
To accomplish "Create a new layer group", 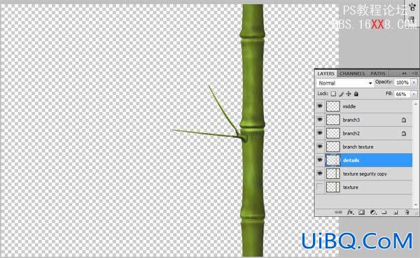I will pyautogui.click(x=384, y=213).
